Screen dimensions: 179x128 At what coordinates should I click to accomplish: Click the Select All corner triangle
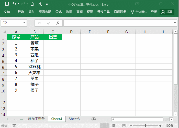(4, 32)
